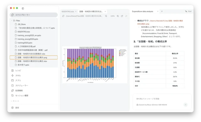Click the 100.0% total cell
Image resolution: width=201 pixels, height=122 pixels.
point(175,86)
